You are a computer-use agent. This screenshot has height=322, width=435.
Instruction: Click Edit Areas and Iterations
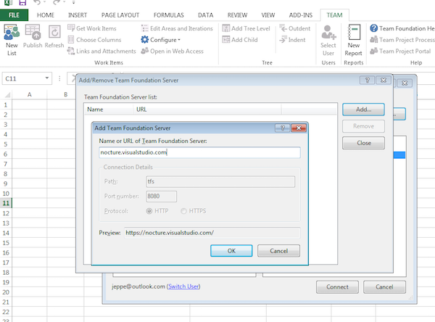177,28
